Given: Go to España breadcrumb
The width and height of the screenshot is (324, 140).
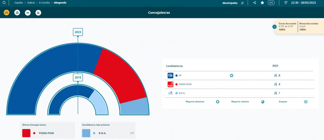Looking at the screenshot, I should coord(19,3).
